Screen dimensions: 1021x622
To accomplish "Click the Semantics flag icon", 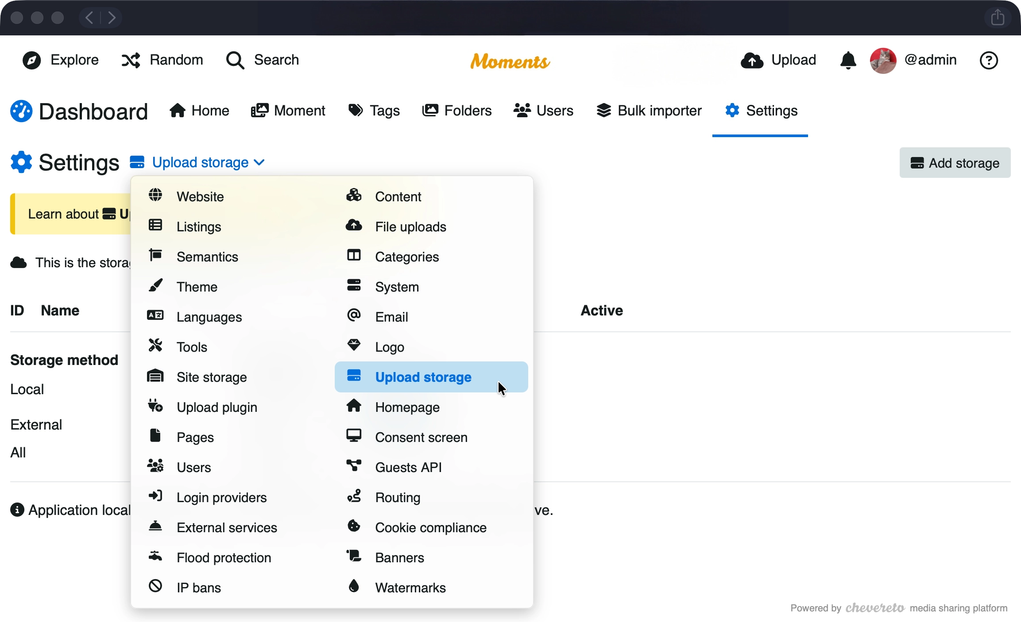I will pyautogui.click(x=155, y=255).
